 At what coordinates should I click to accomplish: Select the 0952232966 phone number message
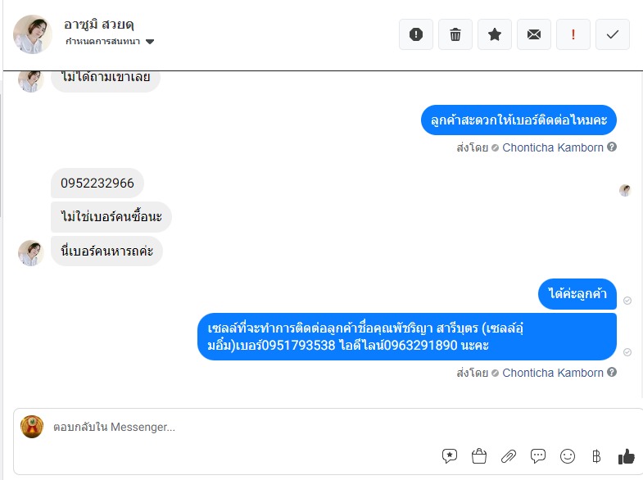click(97, 183)
